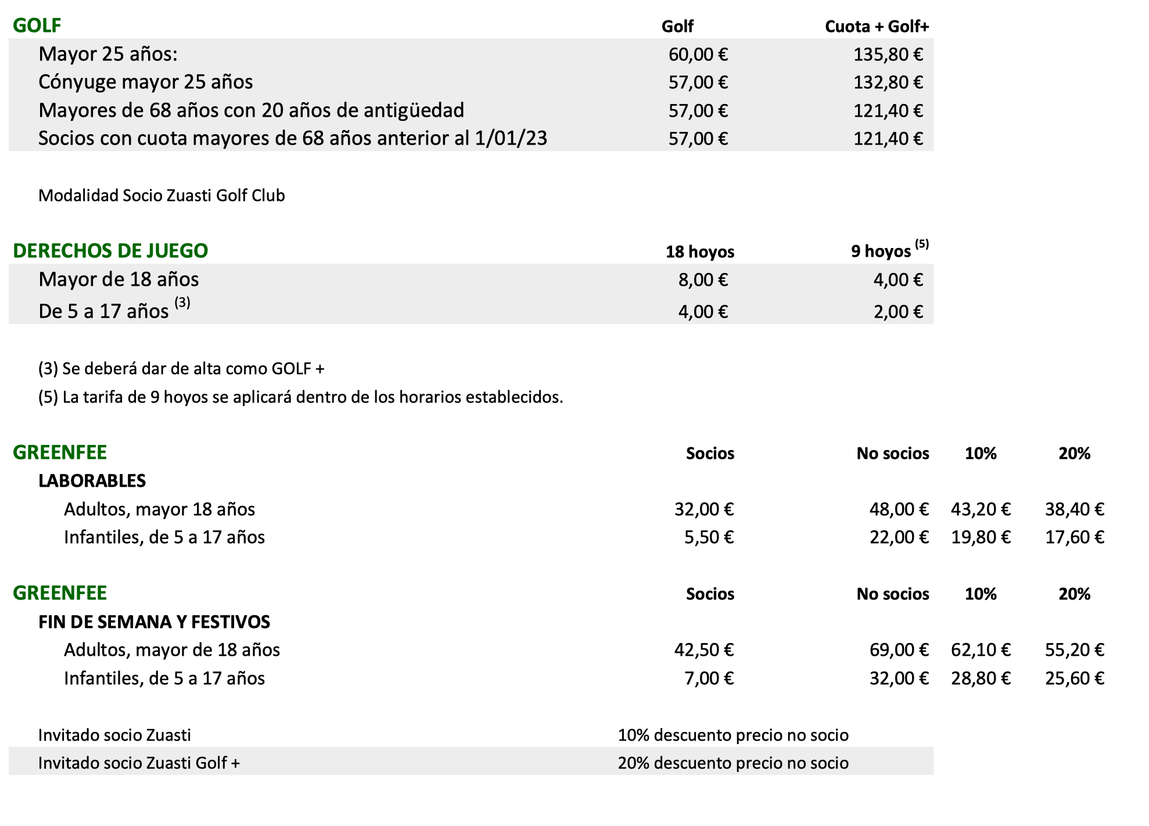Screen dimensions: 1149x826
Task: Click the footnote (3) about GOLF +
Action: [181, 369]
